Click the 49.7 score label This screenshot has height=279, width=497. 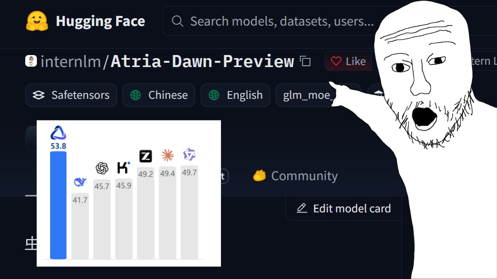point(189,172)
